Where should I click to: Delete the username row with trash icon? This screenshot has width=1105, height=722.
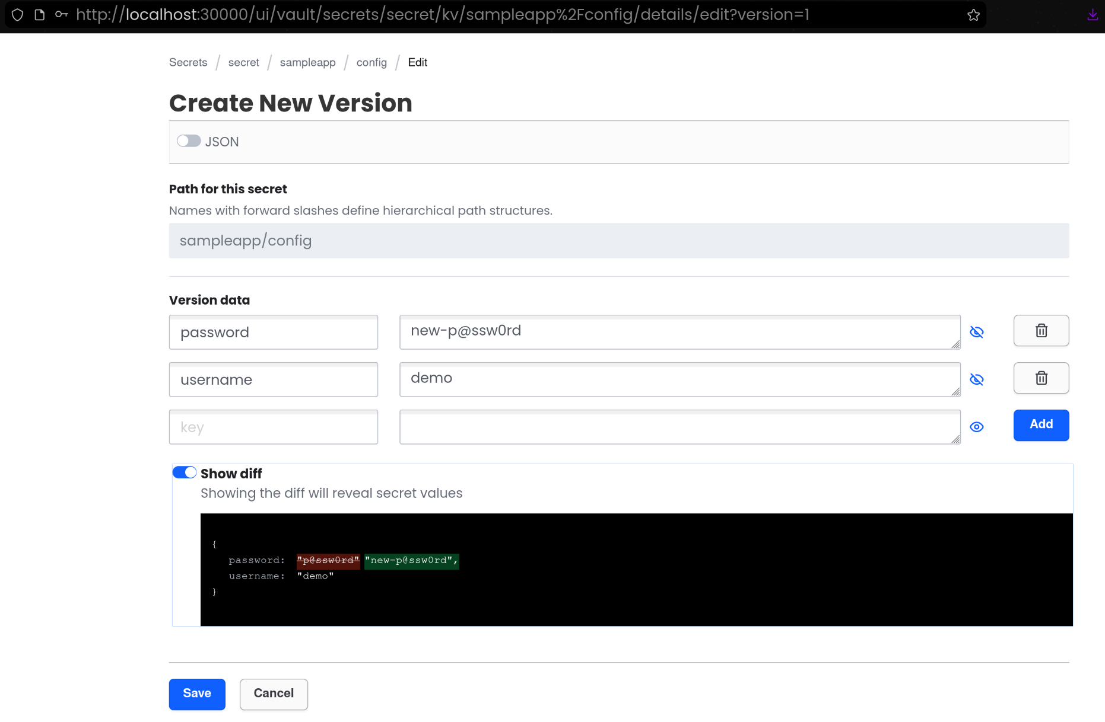[x=1041, y=378]
